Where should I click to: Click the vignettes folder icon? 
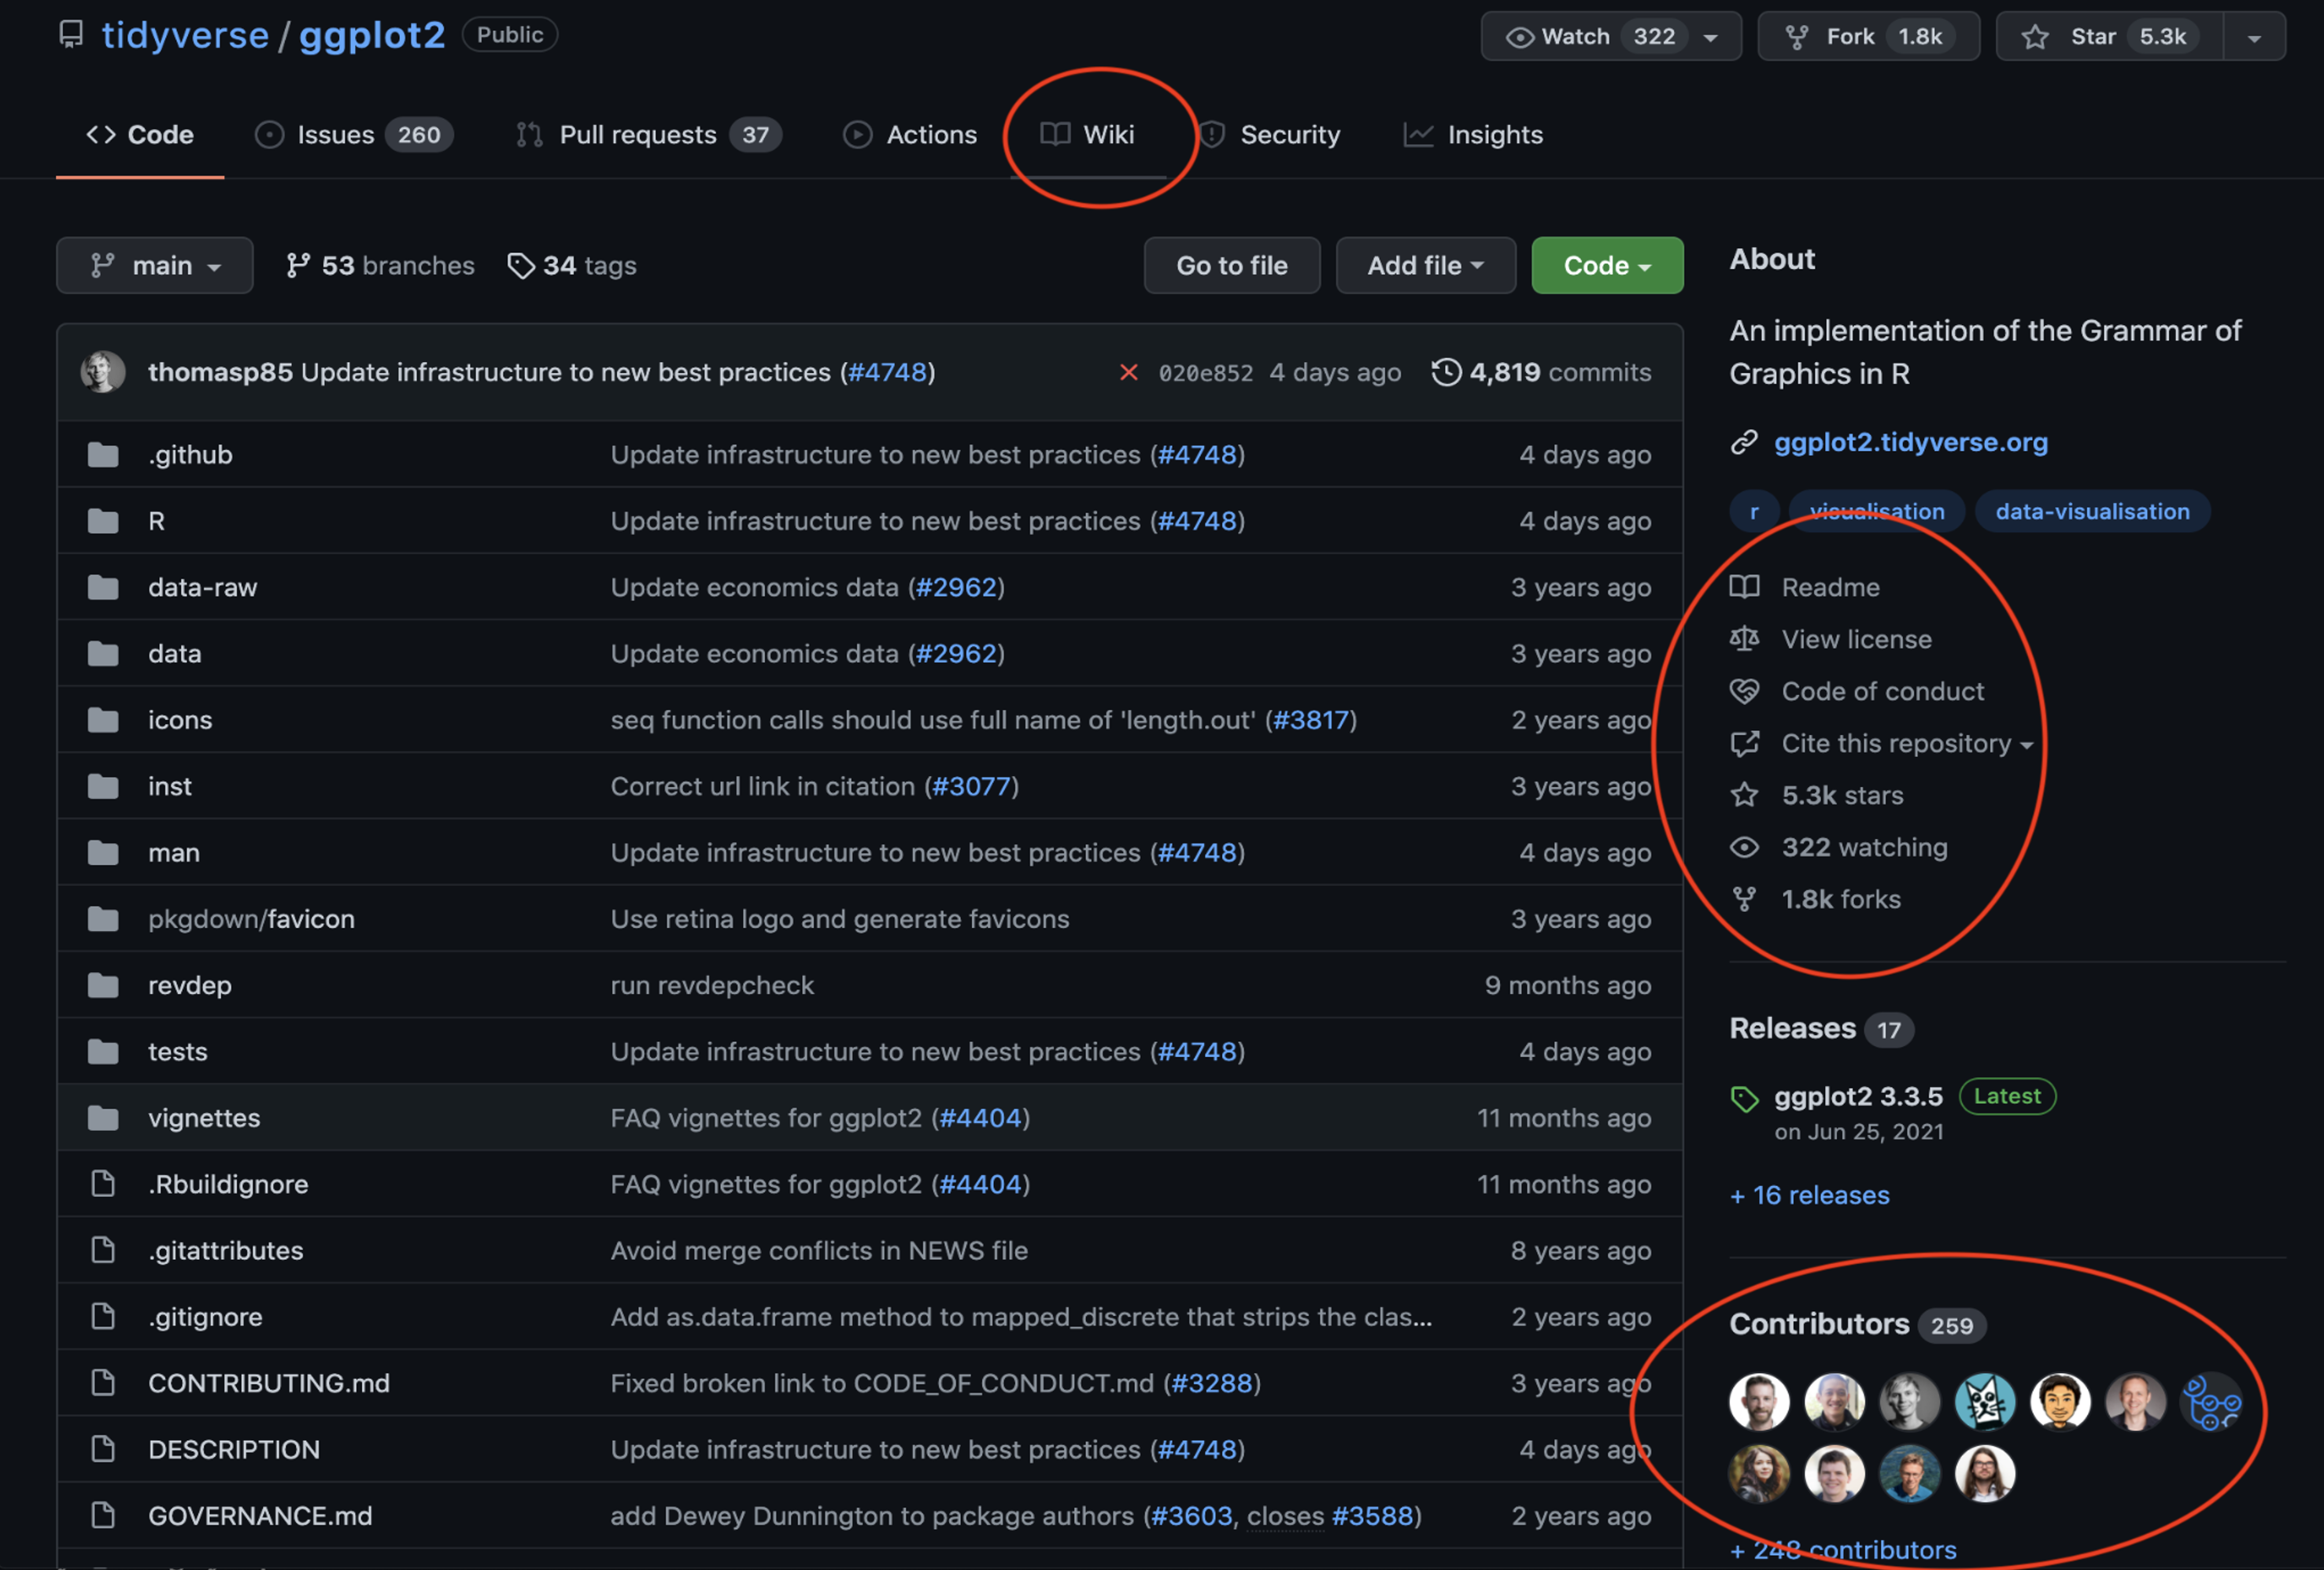(102, 1118)
